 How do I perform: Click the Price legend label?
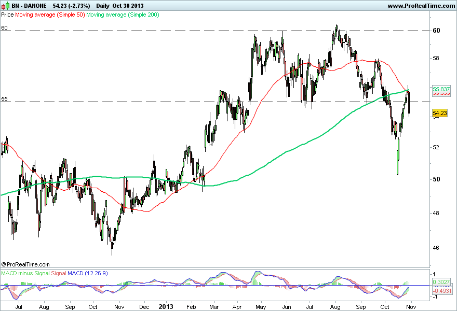point(7,15)
